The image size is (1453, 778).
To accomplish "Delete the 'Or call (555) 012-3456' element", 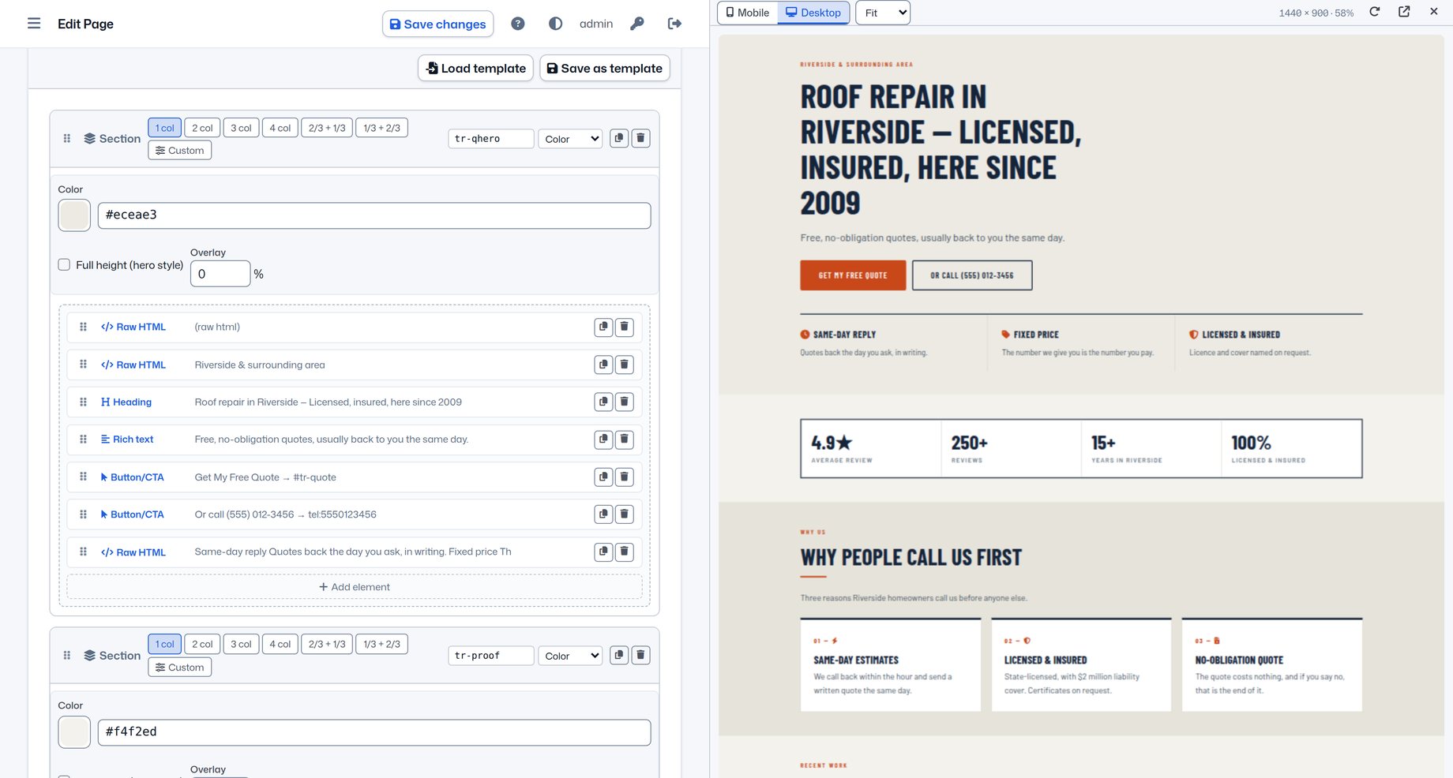I will tap(624, 514).
